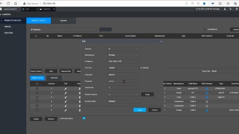Viewport: 239px width, 134px height.
Task: Open the Remote Channel dropdown
Action: [x=123, y=95]
